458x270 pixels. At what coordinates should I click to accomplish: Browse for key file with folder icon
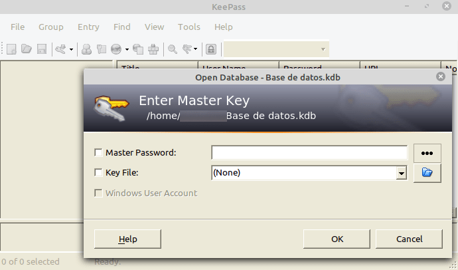point(427,173)
